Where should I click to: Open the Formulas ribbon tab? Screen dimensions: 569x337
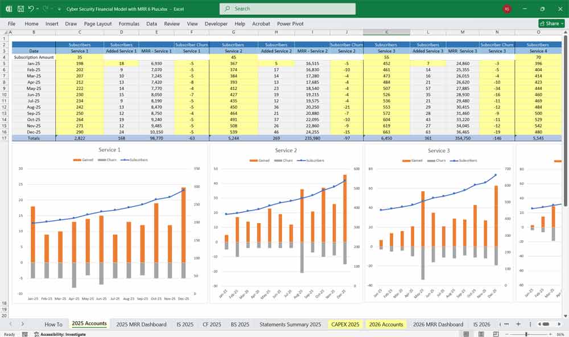click(129, 24)
